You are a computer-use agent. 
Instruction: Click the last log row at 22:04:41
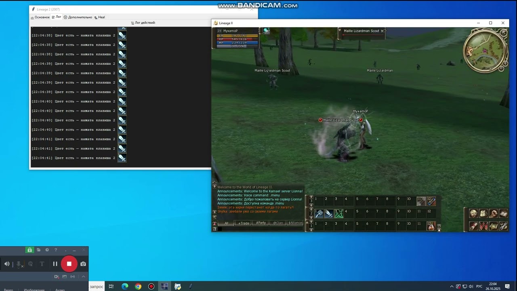coord(79,158)
